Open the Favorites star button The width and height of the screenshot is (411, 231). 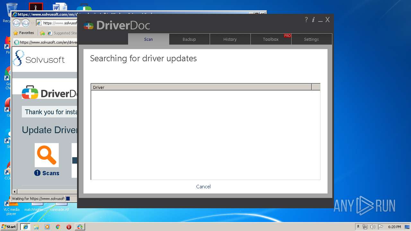click(23, 33)
